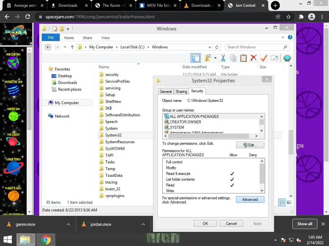Image resolution: width=329 pixels, height=246 pixels.
Task: Open the File ribbon tab
Action: pos(51,37)
